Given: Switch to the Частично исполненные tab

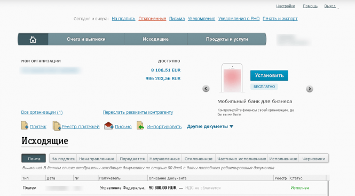Looking at the screenshot, I should tap(242, 159).
